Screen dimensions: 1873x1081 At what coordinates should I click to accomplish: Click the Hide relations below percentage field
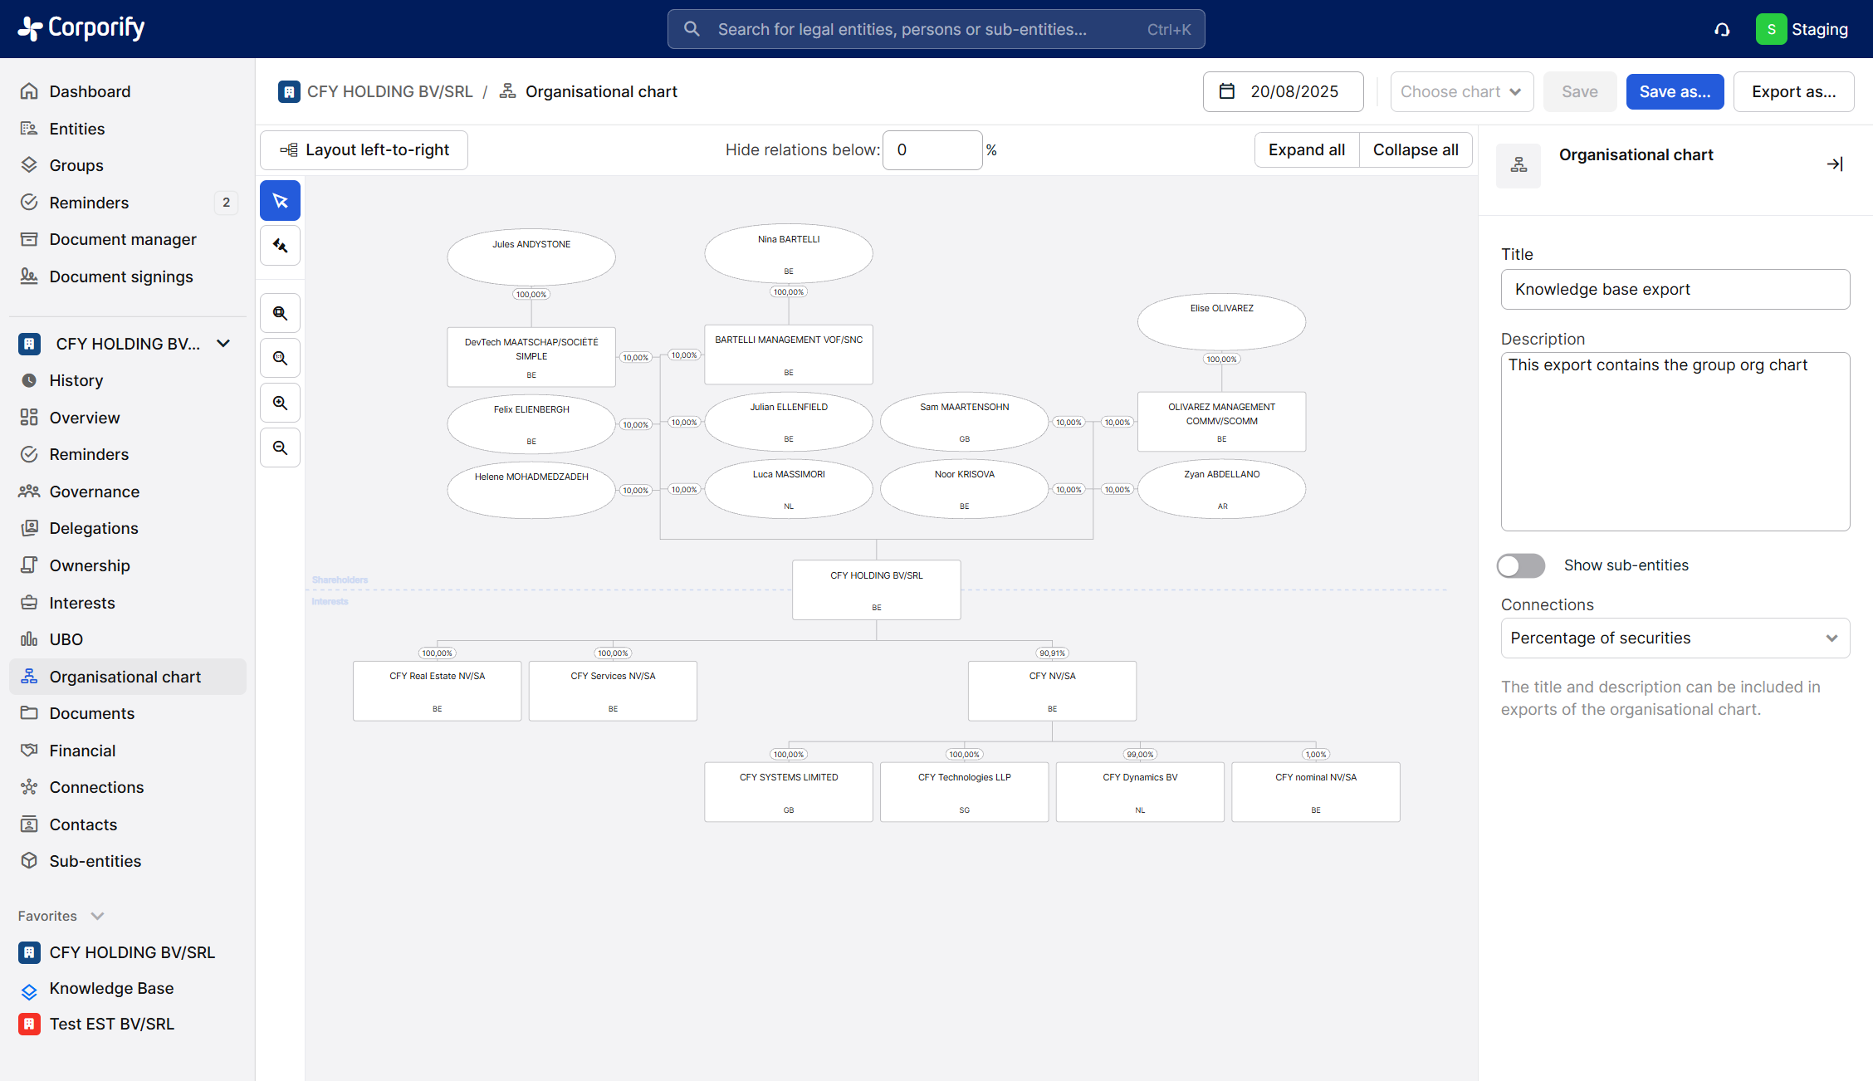[x=932, y=150]
